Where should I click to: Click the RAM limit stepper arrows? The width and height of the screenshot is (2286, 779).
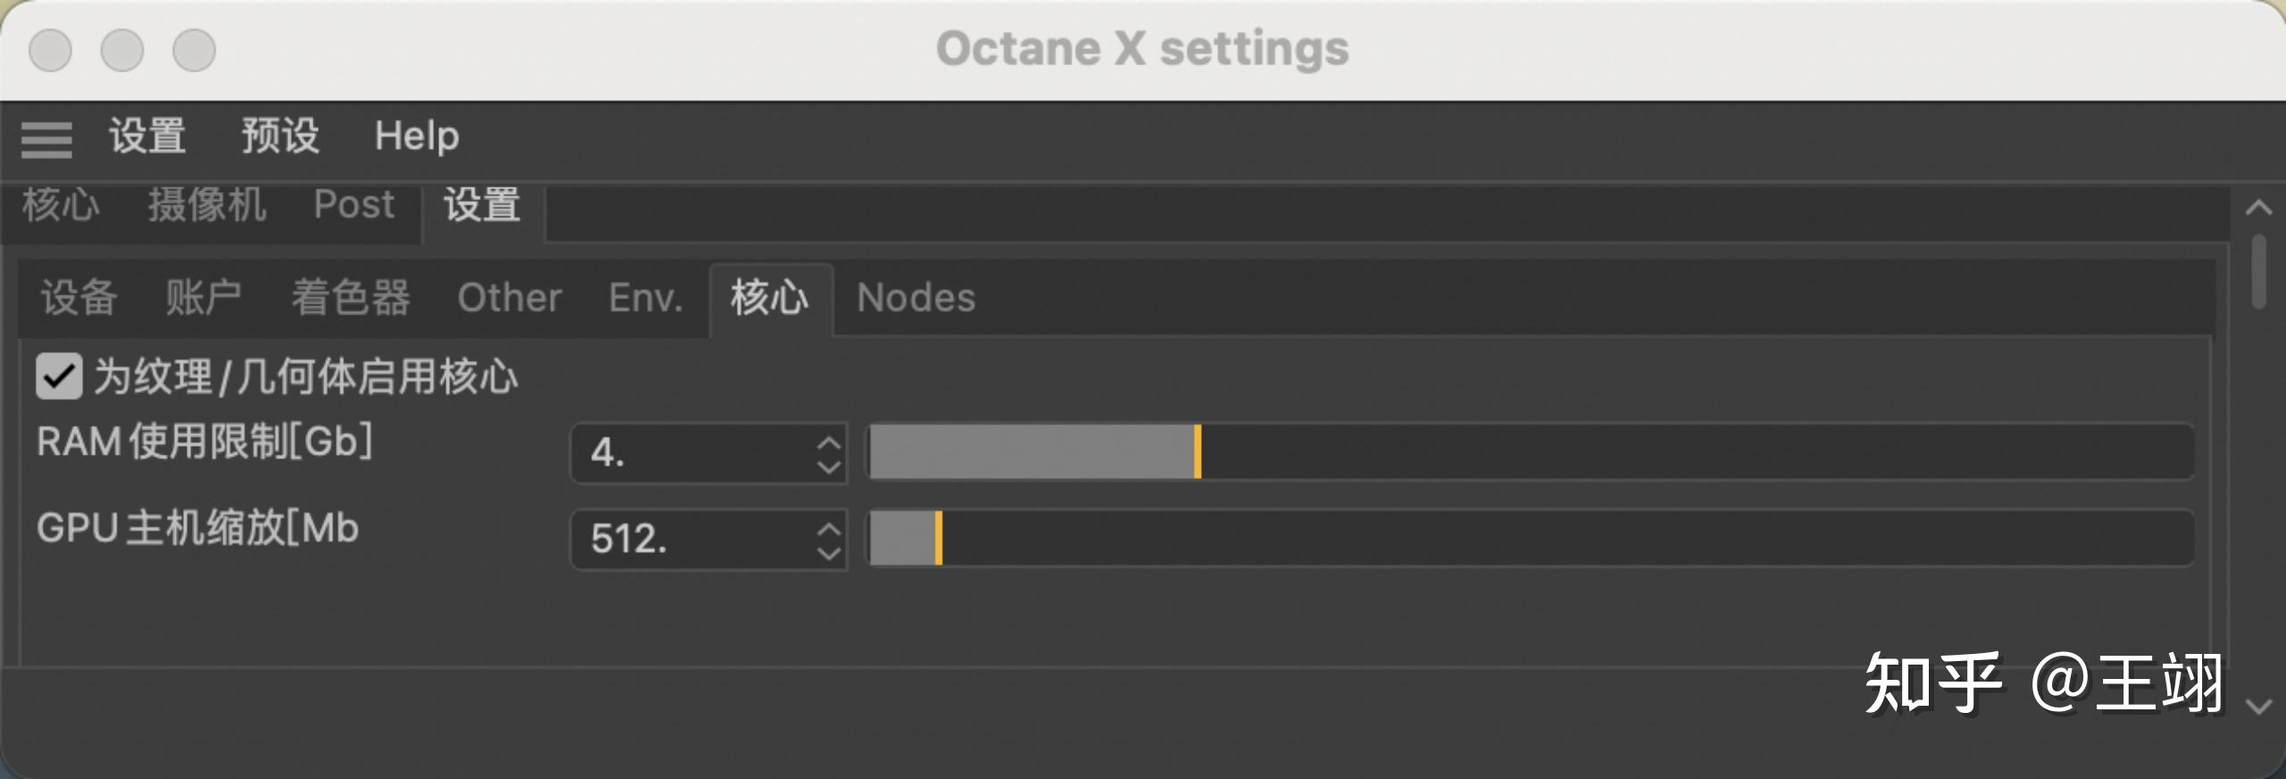point(829,454)
